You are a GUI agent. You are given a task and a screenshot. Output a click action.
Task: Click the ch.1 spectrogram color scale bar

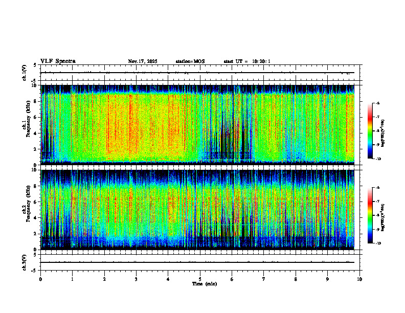[370, 131]
